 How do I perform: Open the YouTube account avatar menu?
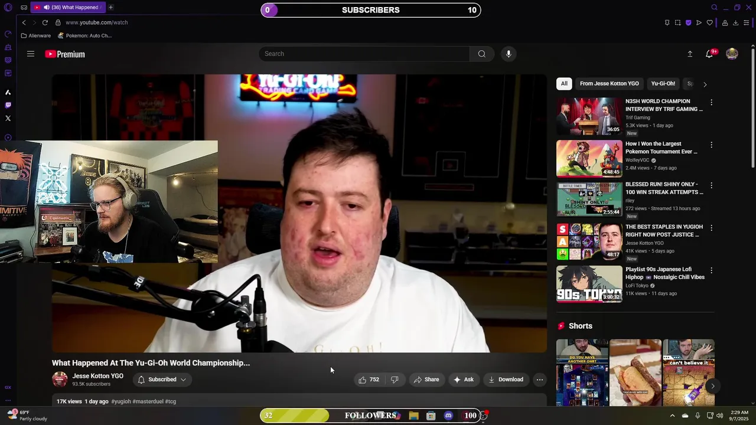732,54
